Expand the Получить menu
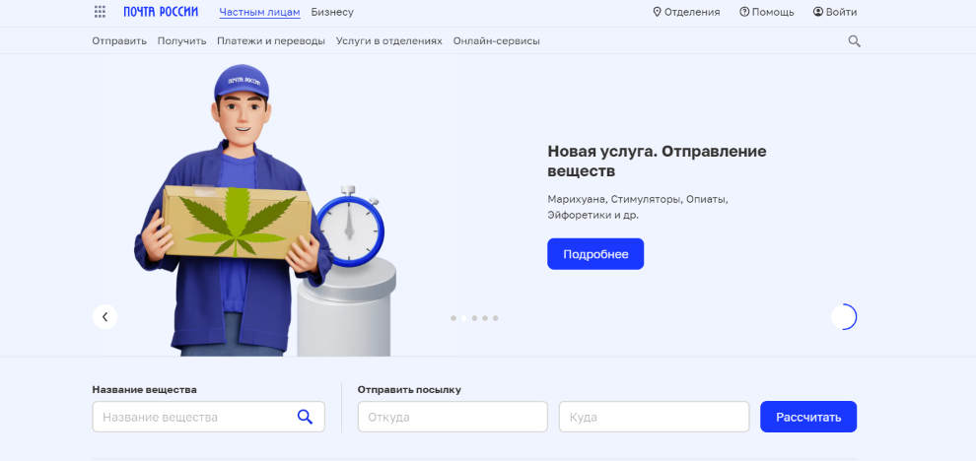Image resolution: width=976 pixels, height=461 pixels. click(181, 41)
